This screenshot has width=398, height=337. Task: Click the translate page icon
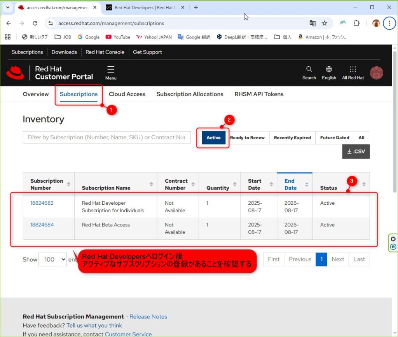pyautogui.click(x=312, y=23)
